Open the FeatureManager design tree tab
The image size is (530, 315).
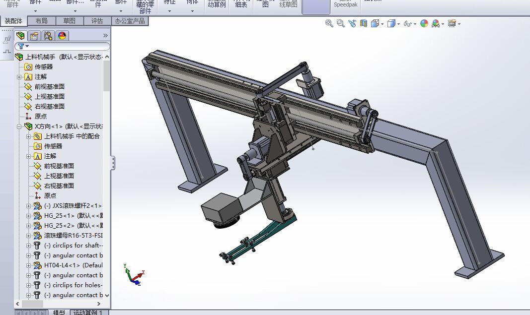[x=21, y=35]
